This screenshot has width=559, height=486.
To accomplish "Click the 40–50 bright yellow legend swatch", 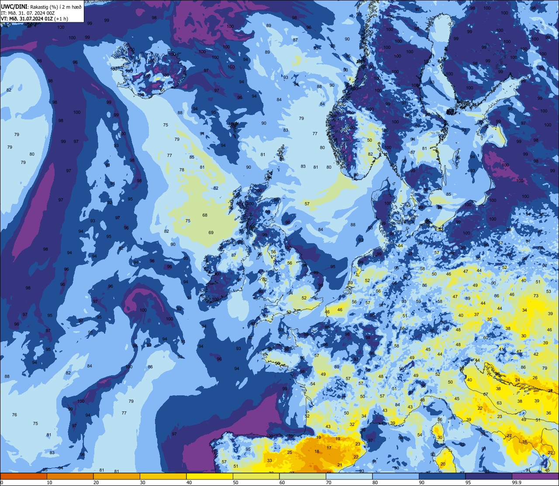I will (210, 476).
